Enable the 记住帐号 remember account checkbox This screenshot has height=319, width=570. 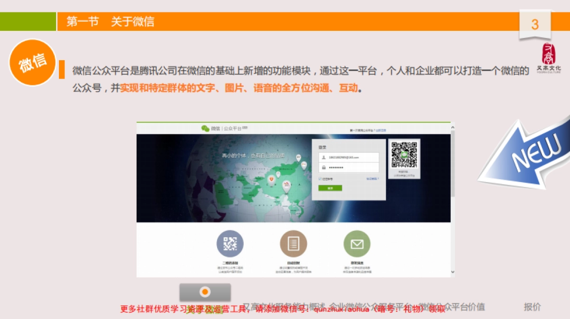tap(319, 178)
